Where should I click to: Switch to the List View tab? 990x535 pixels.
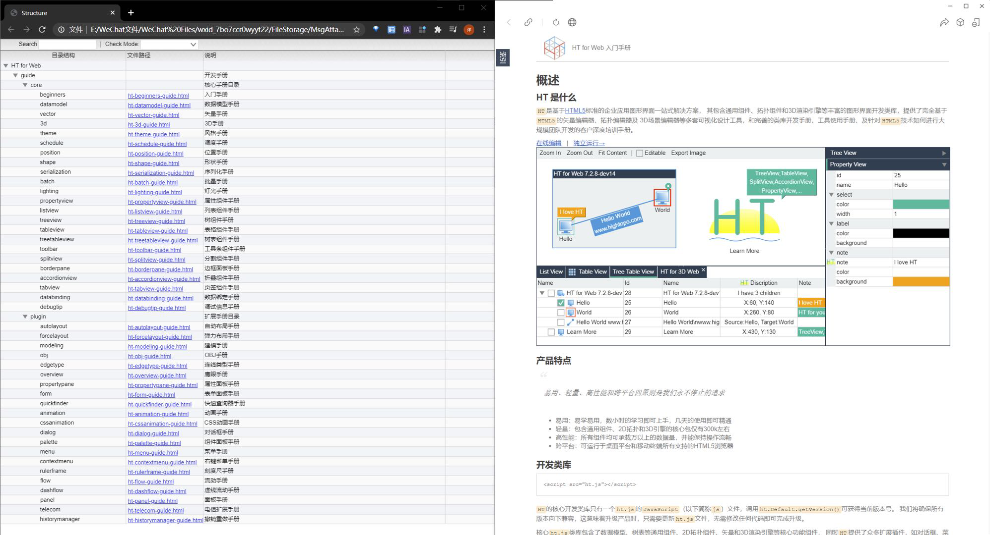point(550,271)
